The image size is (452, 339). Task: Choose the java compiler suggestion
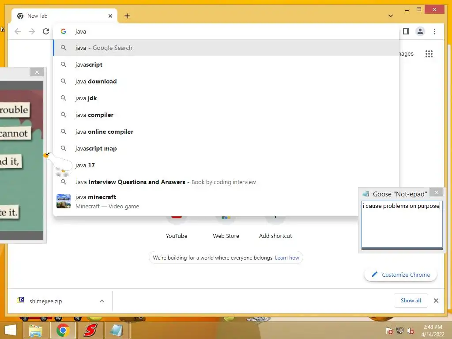[x=226, y=115]
